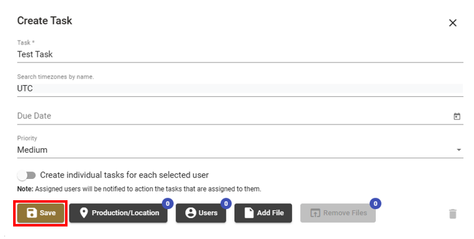Click the trash can delete icon
474x239 pixels.
(453, 213)
